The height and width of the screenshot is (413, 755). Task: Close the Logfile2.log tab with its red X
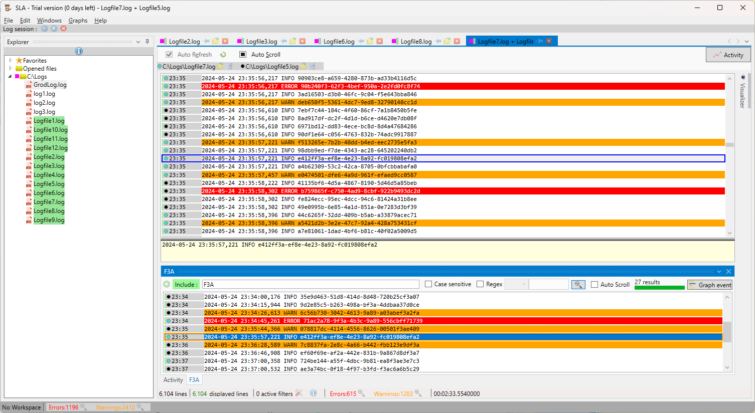[x=225, y=41]
